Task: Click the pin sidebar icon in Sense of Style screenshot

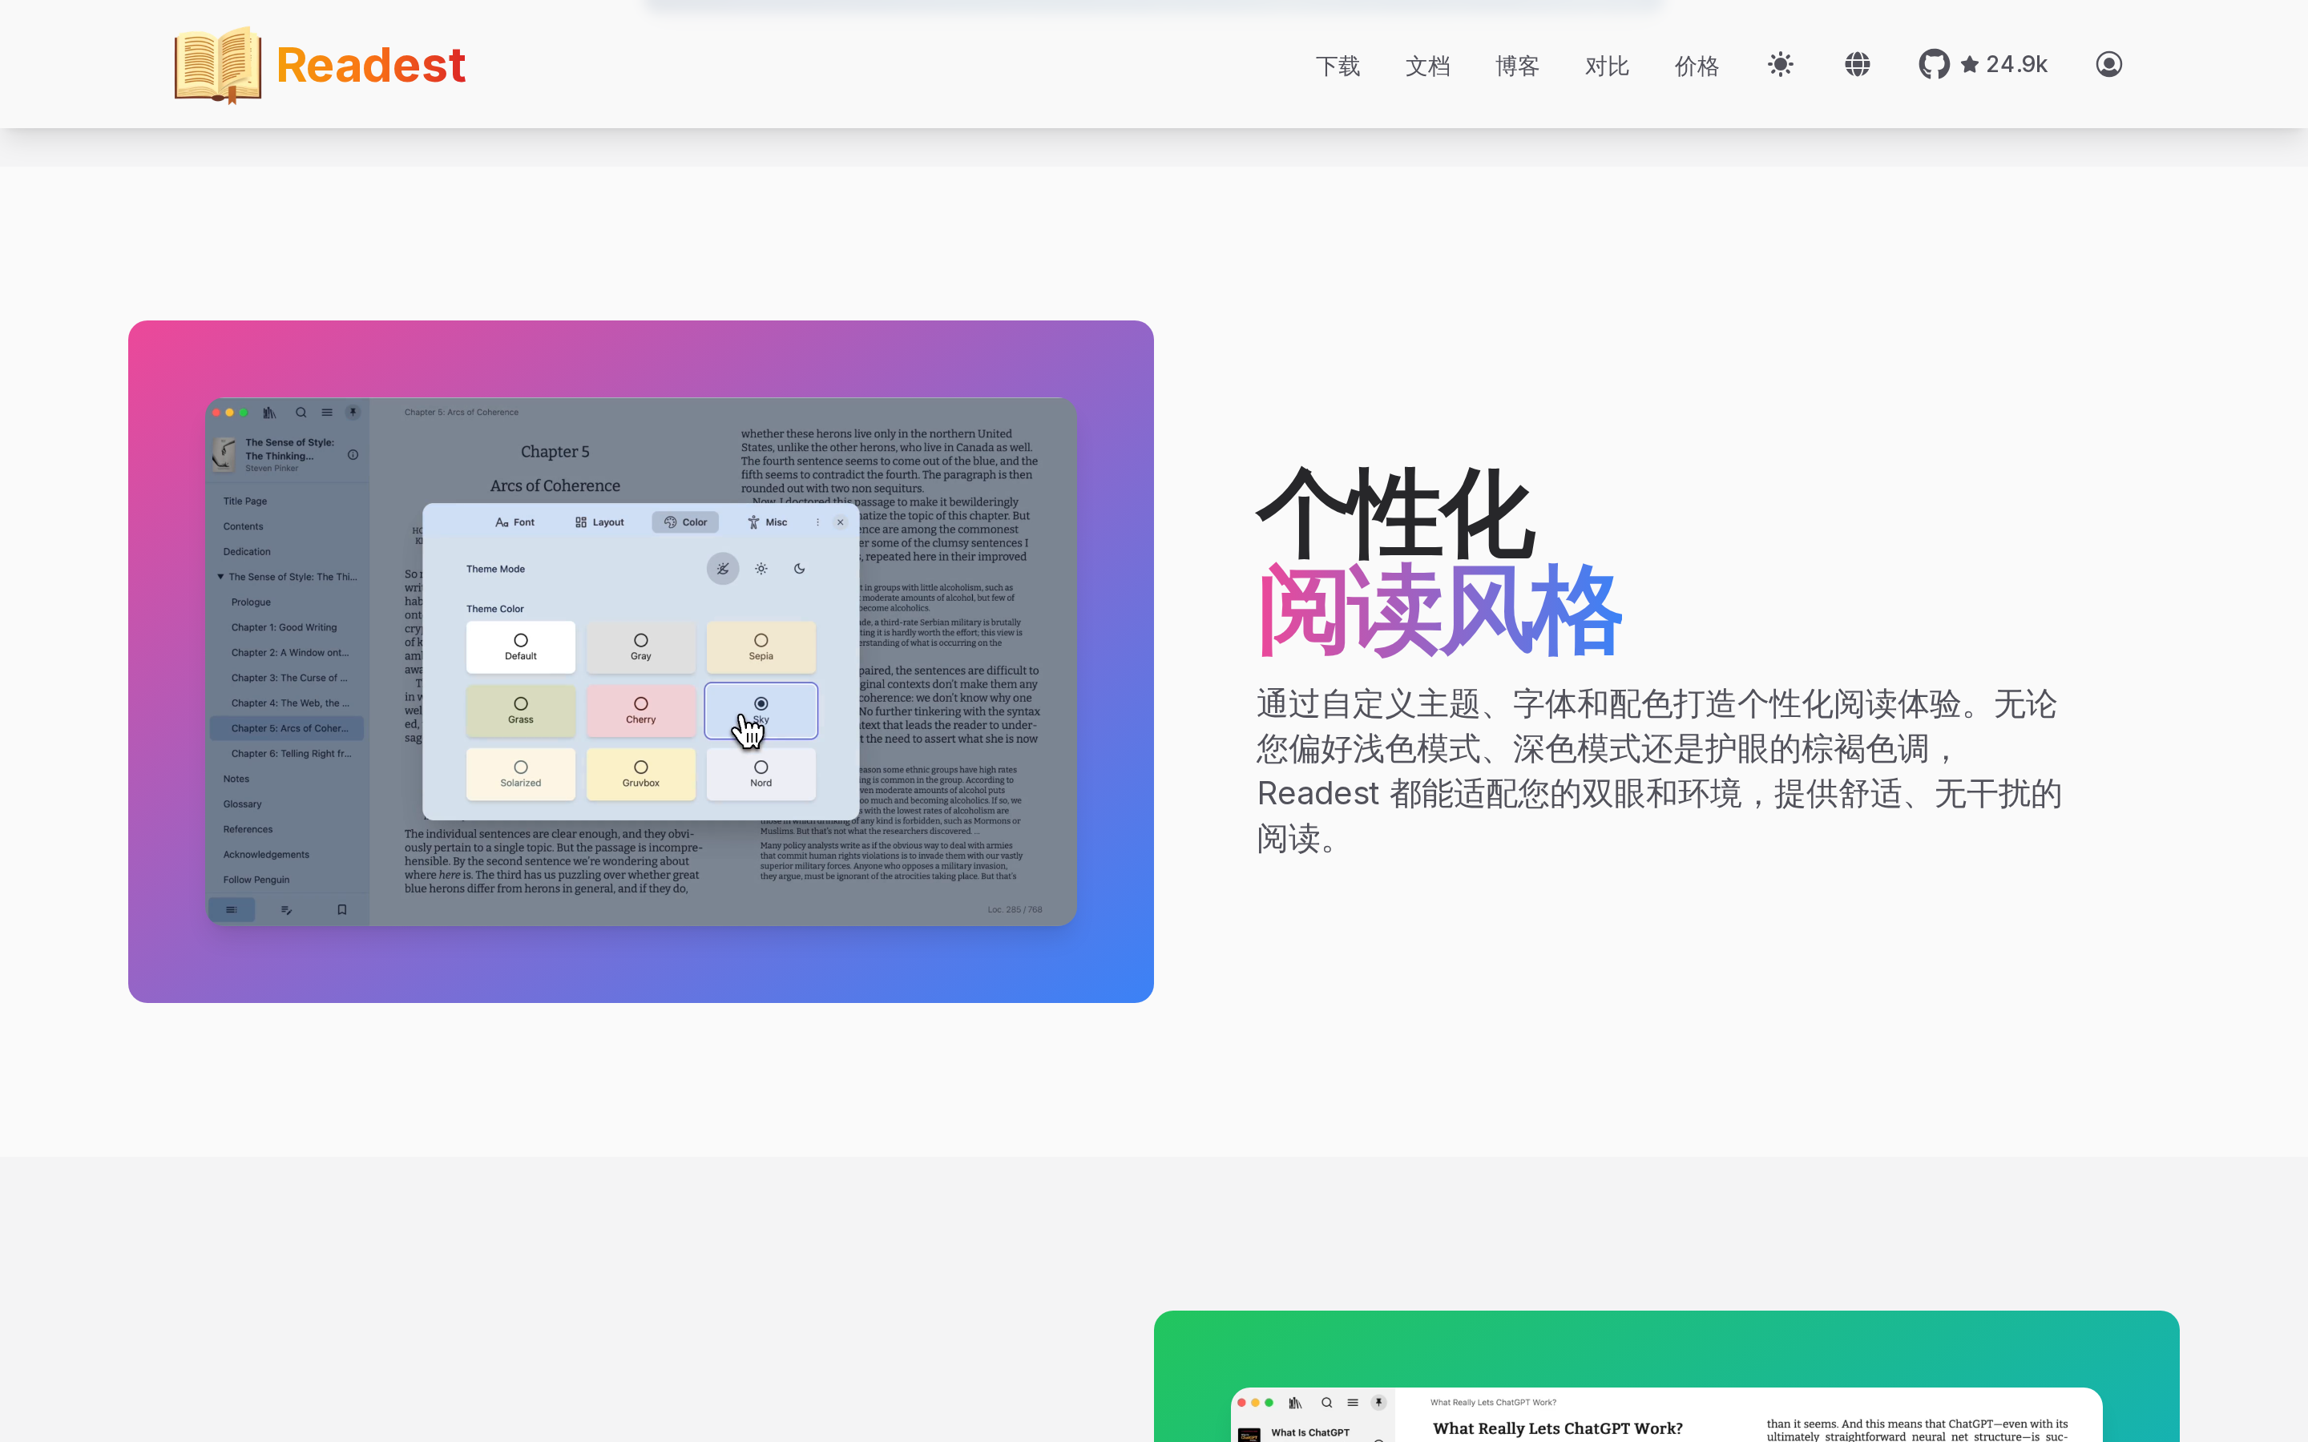Action: click(x=353, y=413)
